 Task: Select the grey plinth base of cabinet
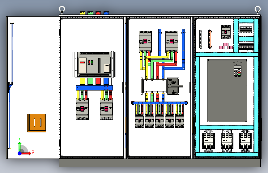pos(160,163)
